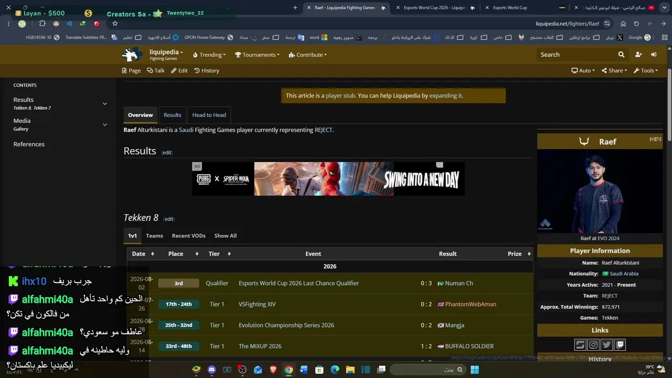This screenshot has width=672, height=378.
Task: Open the 'player stub' link
Action: (340, 96)
